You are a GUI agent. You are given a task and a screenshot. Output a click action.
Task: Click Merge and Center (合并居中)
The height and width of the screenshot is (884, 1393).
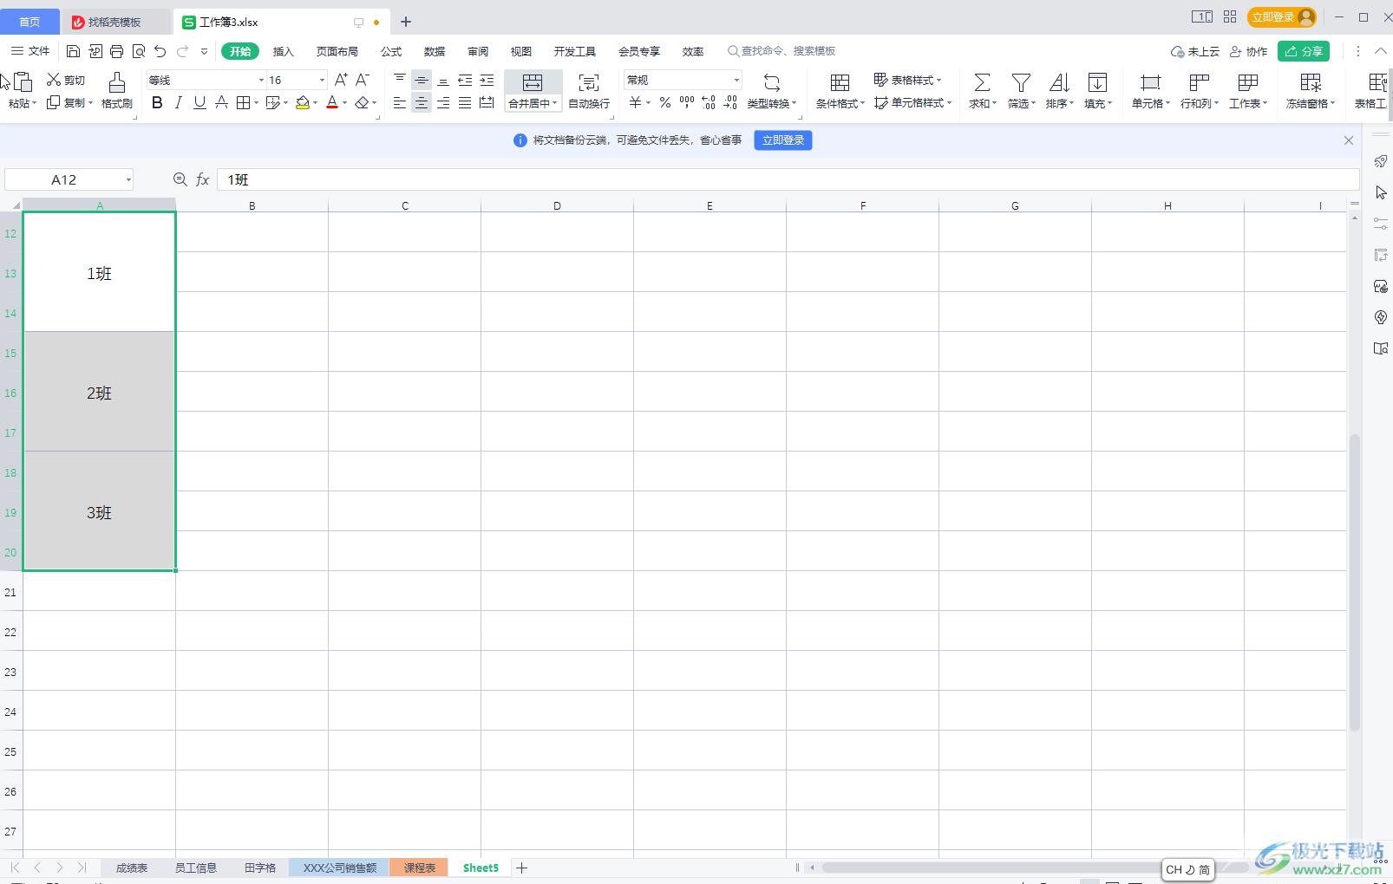(x=533, y=90)
